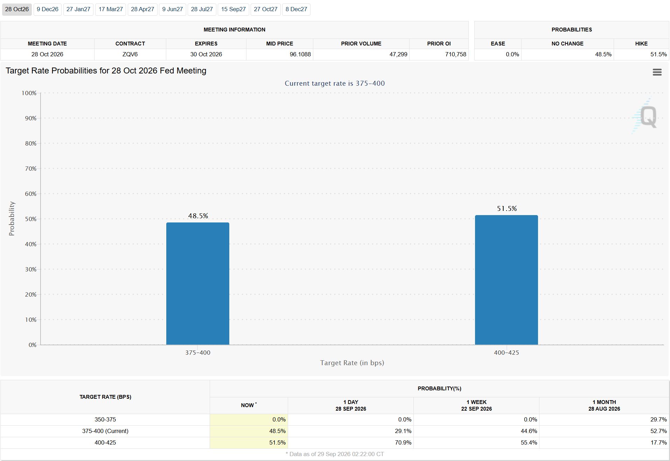Click the 48.5% label above the bar
670x461 pixels.
pos(198,216)
